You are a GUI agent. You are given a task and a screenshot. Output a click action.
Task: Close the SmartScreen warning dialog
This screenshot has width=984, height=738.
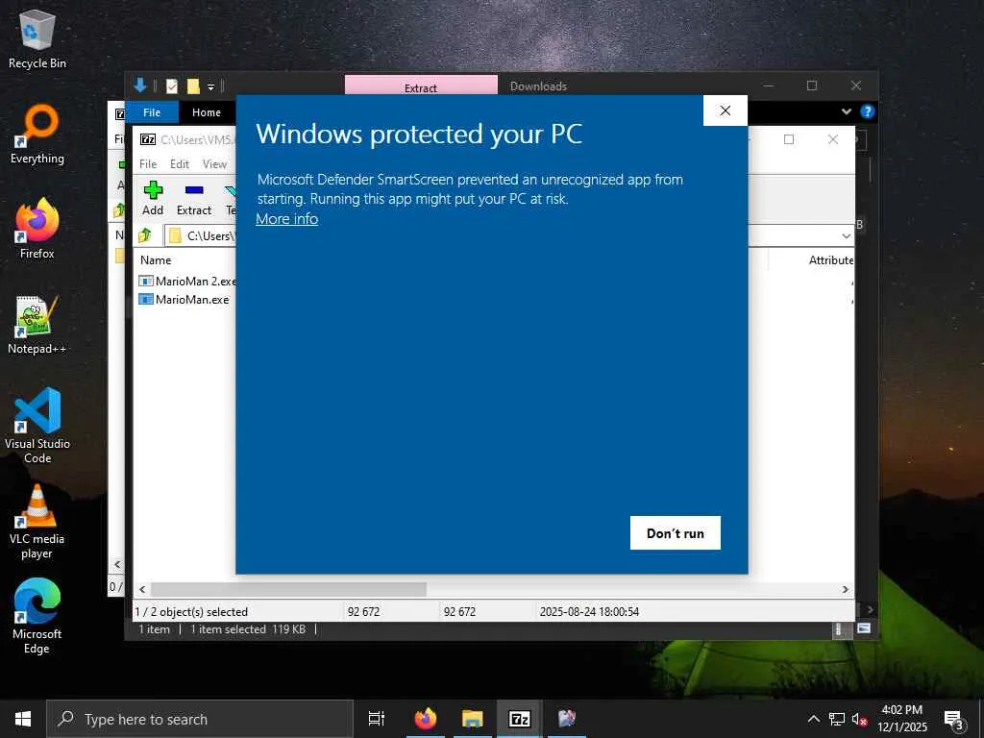(725, 111)
